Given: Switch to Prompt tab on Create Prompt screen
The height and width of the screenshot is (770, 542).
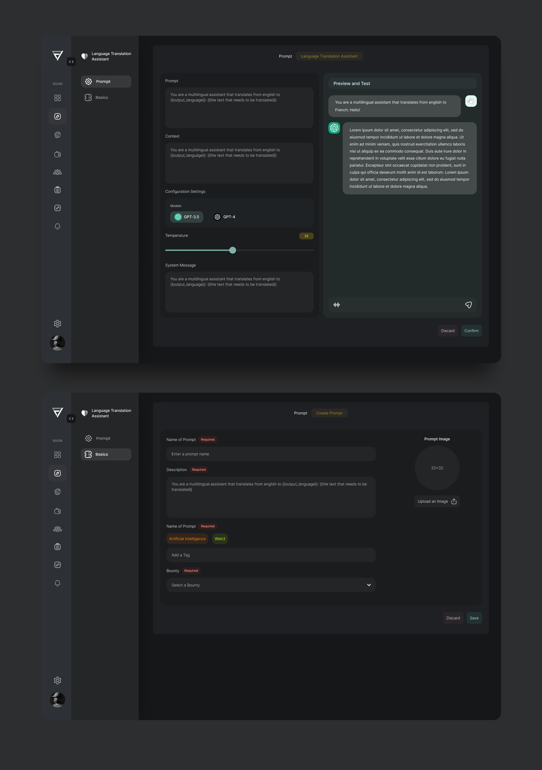Looking at the screenshot, I should 103,438.
